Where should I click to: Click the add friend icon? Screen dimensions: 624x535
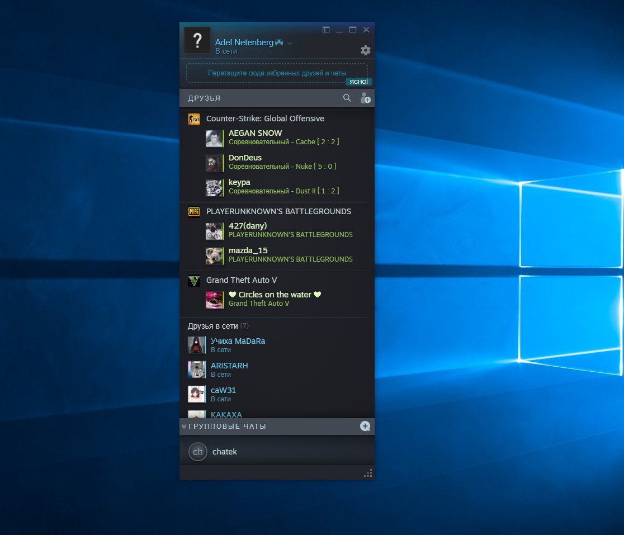pyautogui.click(x=365, y=98)
